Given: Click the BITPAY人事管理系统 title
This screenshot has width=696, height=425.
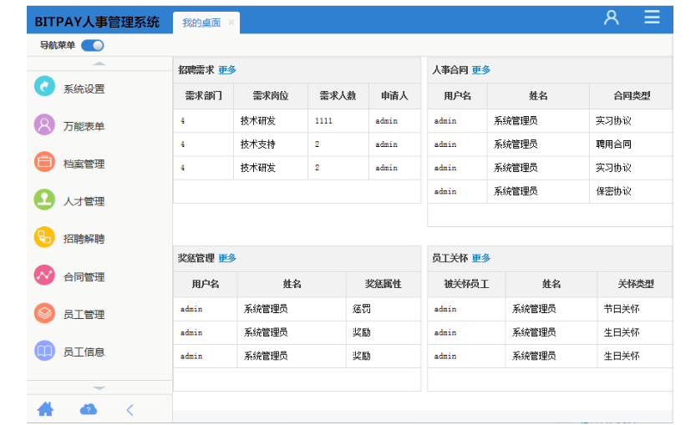Looking at the screenshot, I should [x=97, y=22].
